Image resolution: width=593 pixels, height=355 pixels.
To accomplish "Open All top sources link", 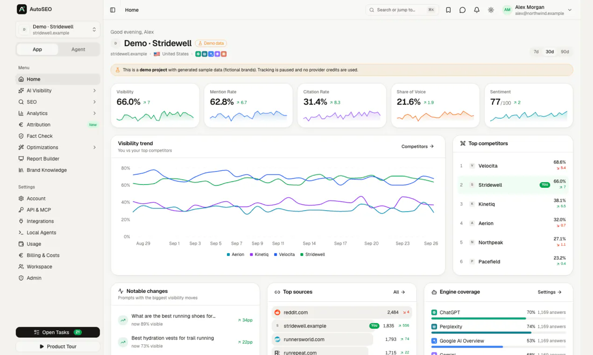I will coord(399,292).
